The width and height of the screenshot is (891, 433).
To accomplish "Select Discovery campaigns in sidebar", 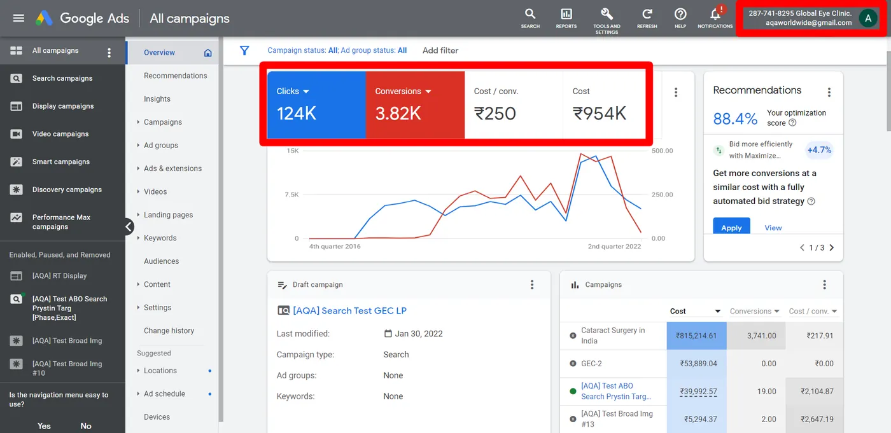I will pos(62,189).
